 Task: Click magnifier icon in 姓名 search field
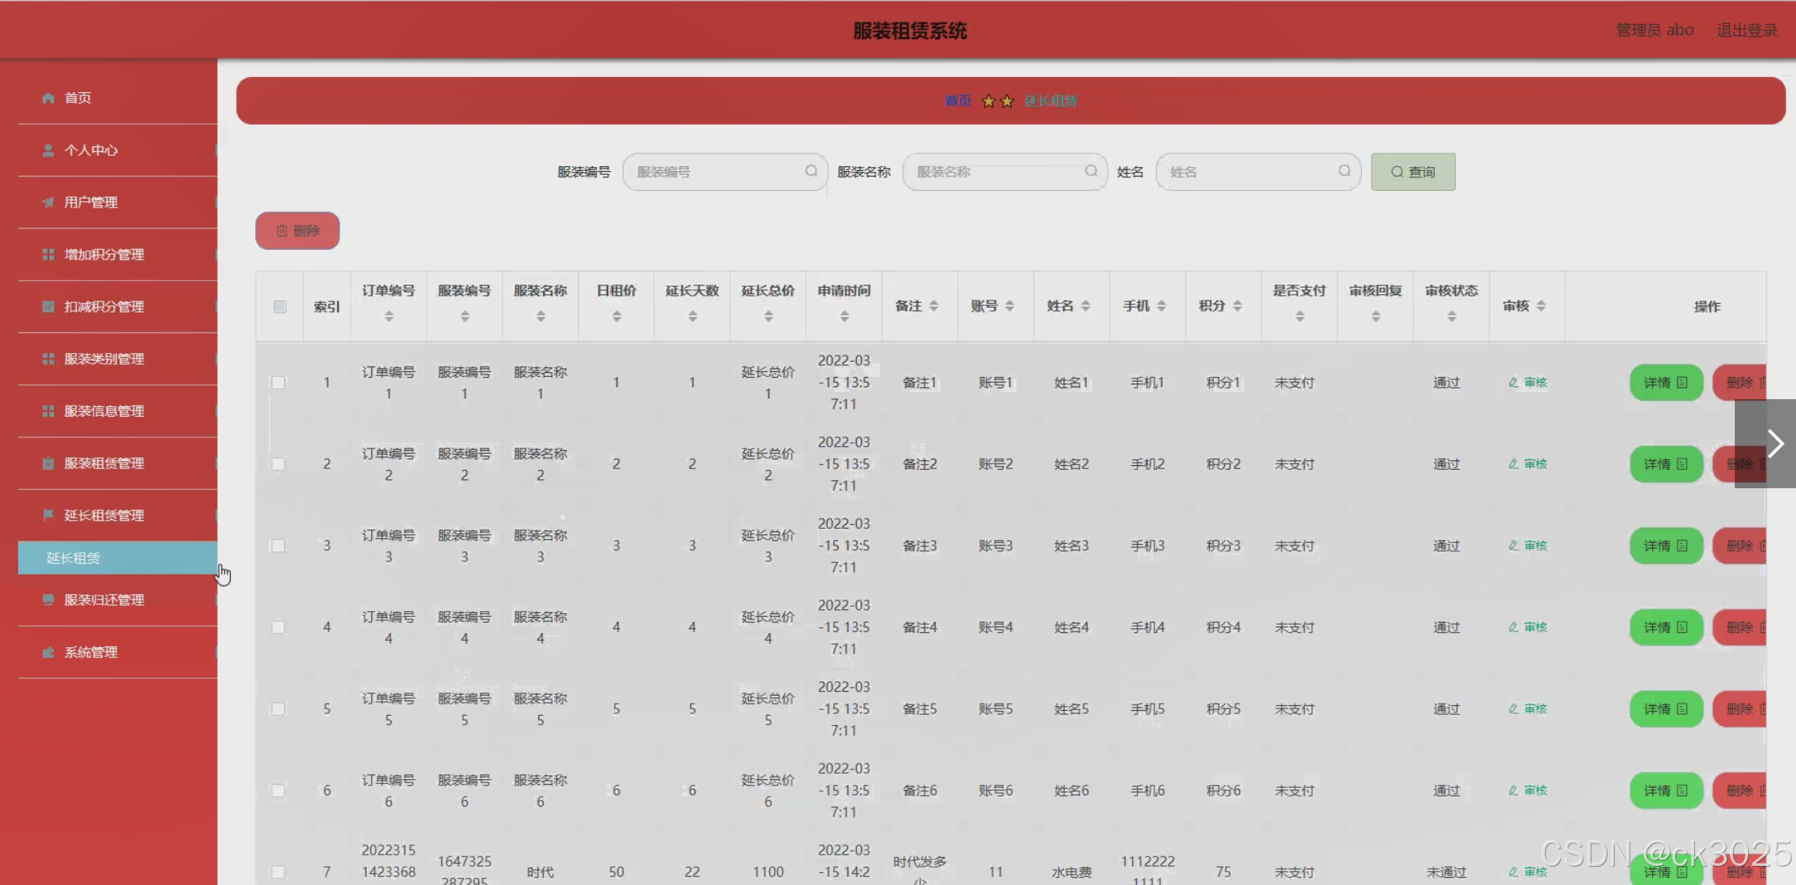click(x=1344, y=171)
